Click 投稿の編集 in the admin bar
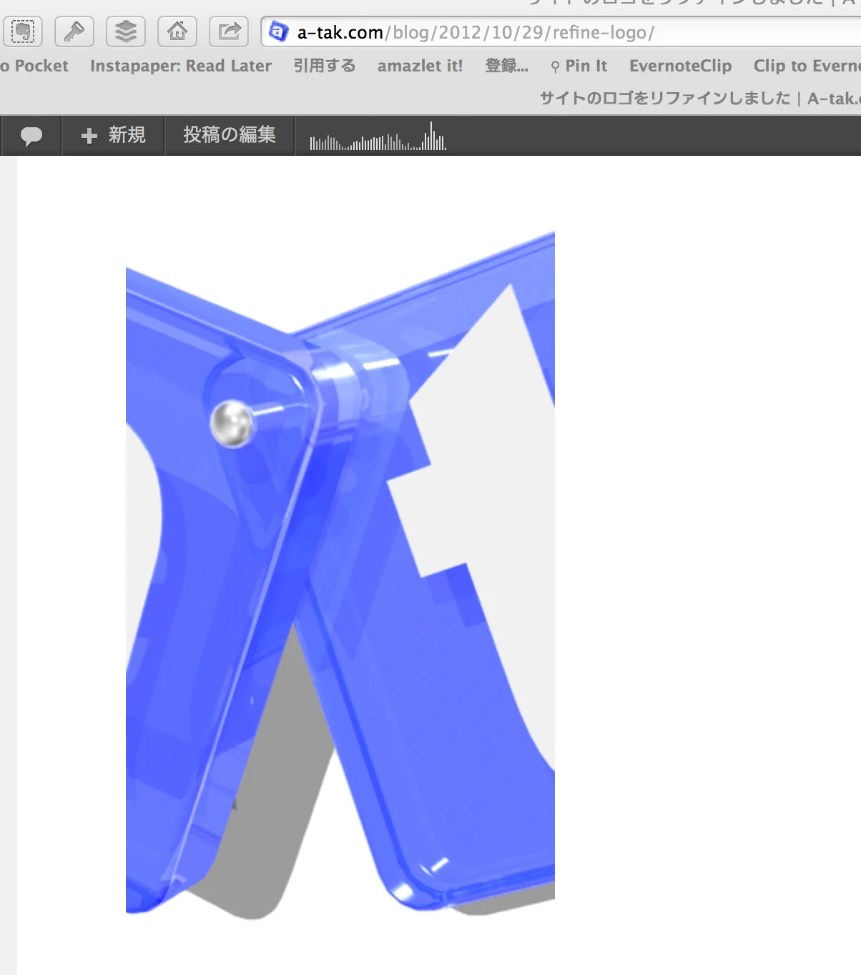The height and width of the screenshot is (975, 861). pyautogui.click(x=230, y=135)
